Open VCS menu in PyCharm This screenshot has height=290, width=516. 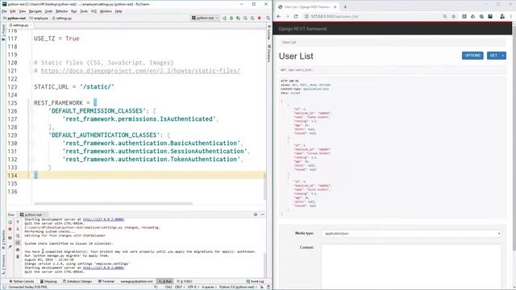[x=94, y=11]
